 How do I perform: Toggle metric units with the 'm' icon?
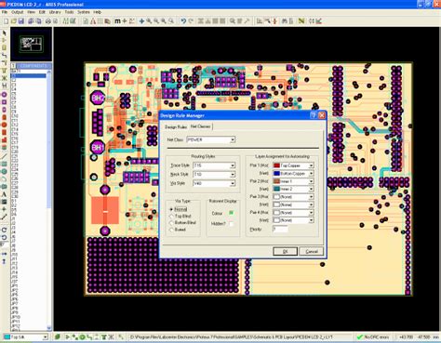tap(117, 21)
